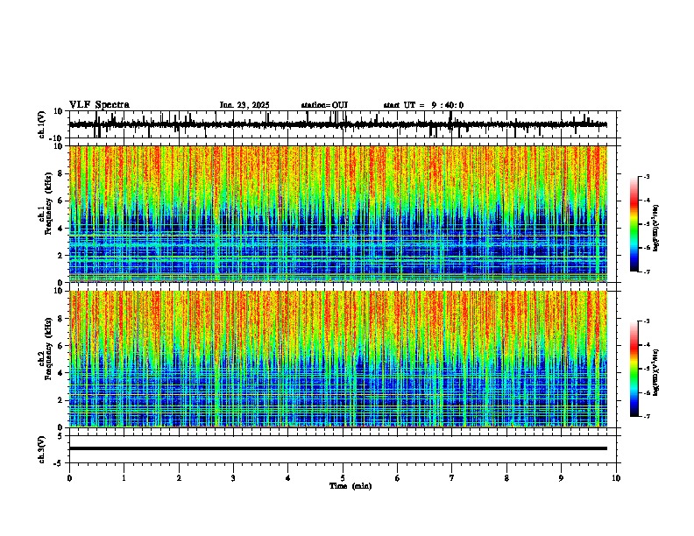Click tick label "0" on the time axis

click(69, 478)
